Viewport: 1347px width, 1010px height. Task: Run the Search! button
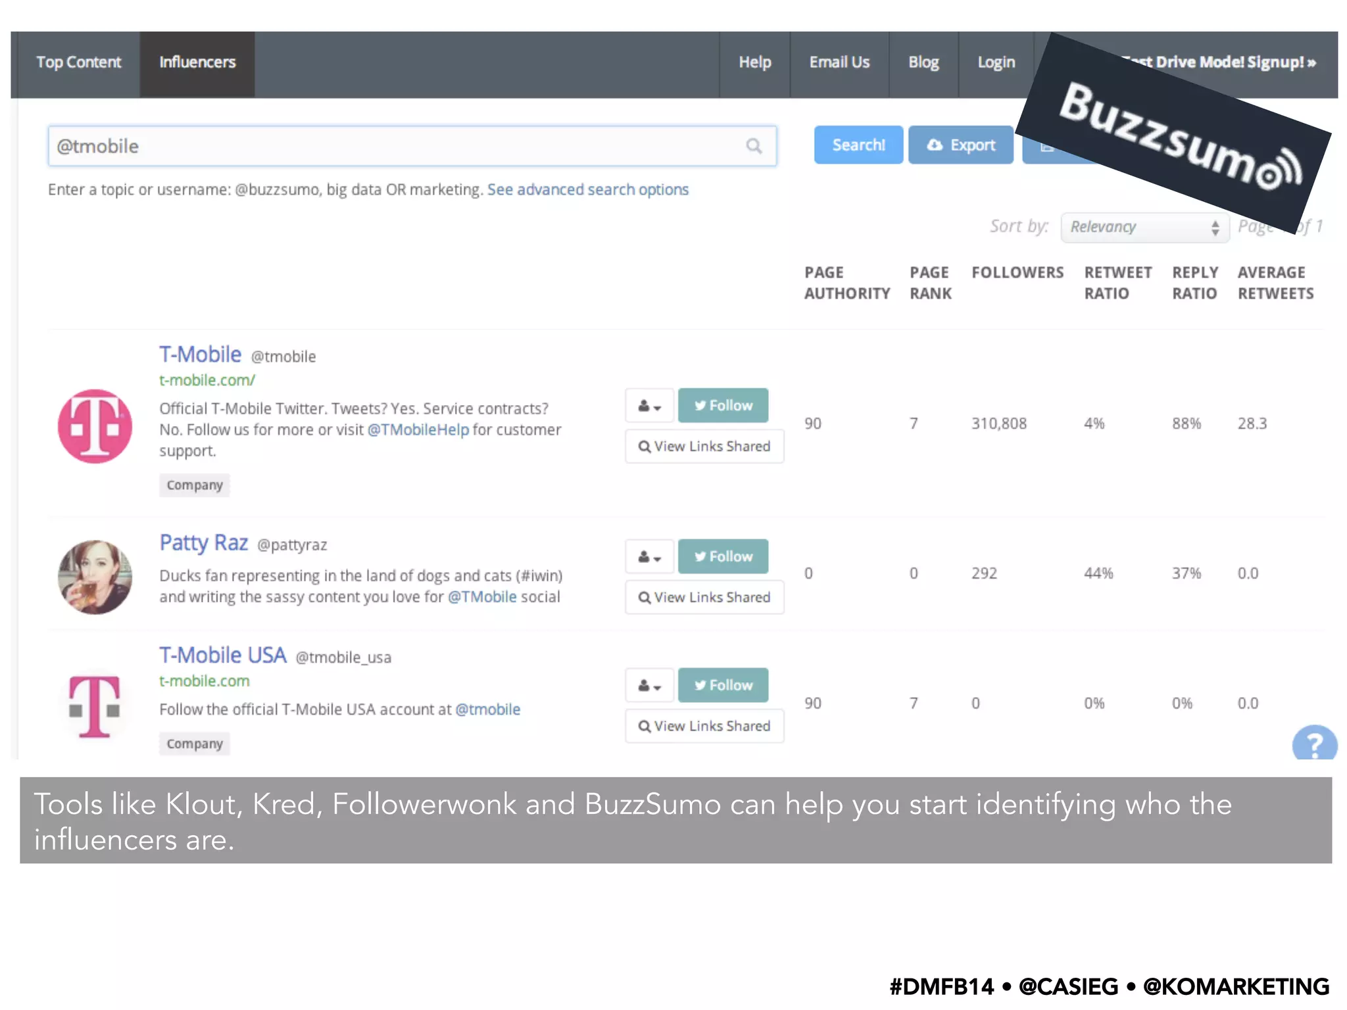[858, 145]
